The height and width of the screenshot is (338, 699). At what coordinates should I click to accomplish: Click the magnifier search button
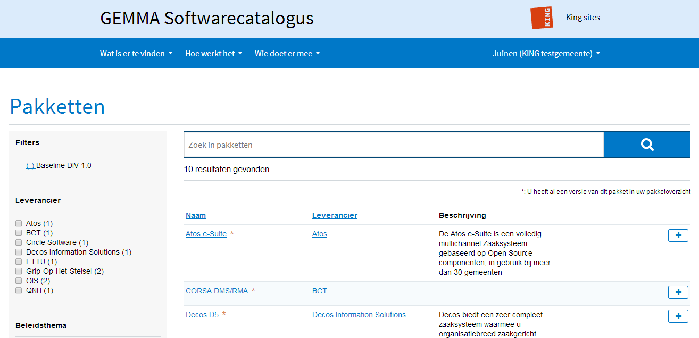tap(647, 145)
